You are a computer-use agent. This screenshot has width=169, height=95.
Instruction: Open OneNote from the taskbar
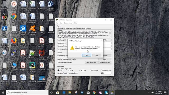100,93
